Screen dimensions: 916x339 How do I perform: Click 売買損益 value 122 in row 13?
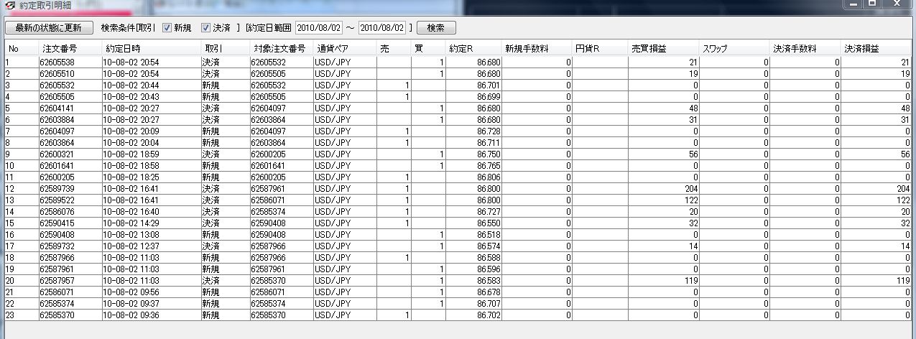coord(690,200)
